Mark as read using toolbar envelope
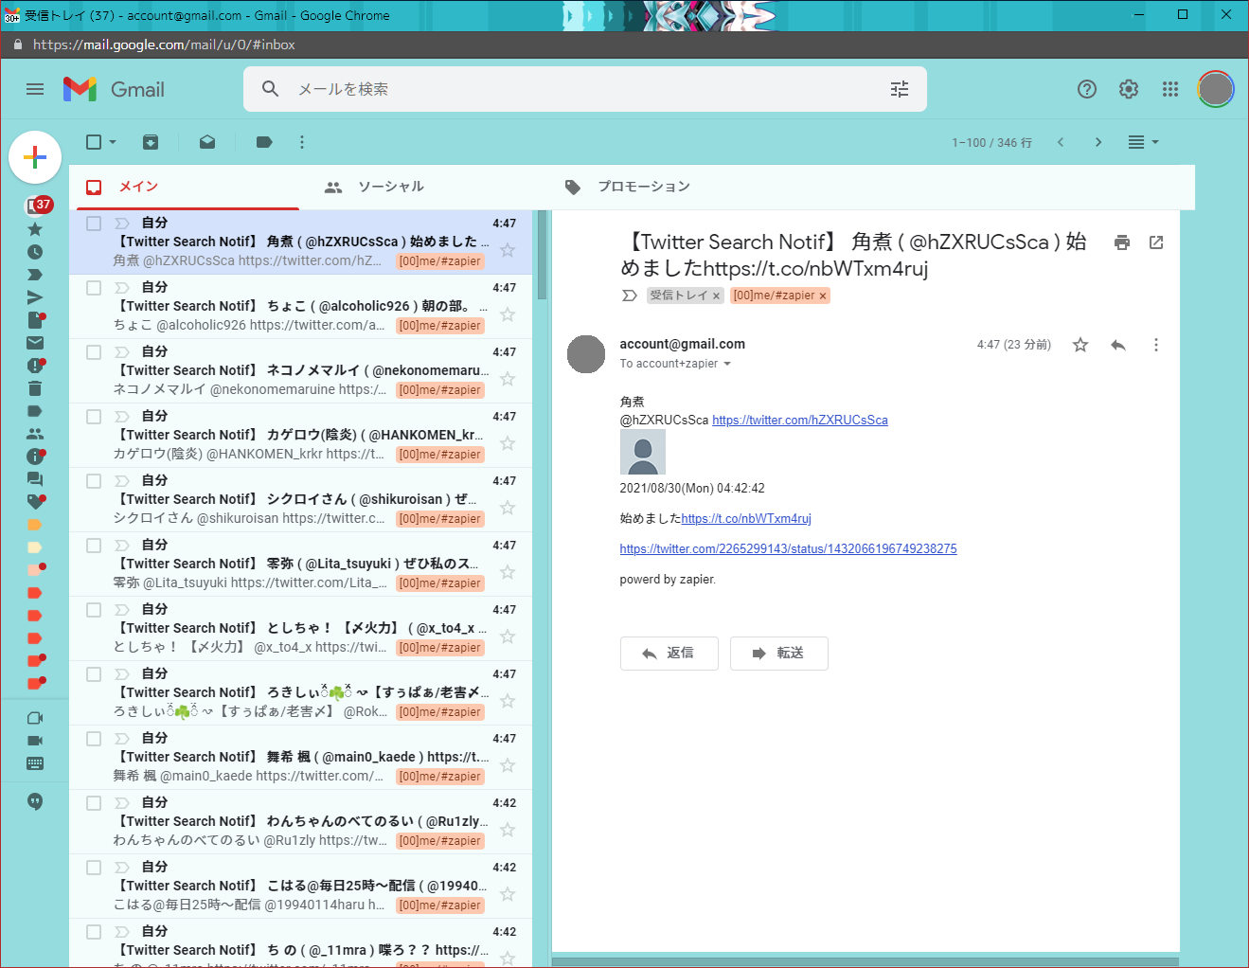The height and width of the screenshot is (968, 1249). coord(207,142)
